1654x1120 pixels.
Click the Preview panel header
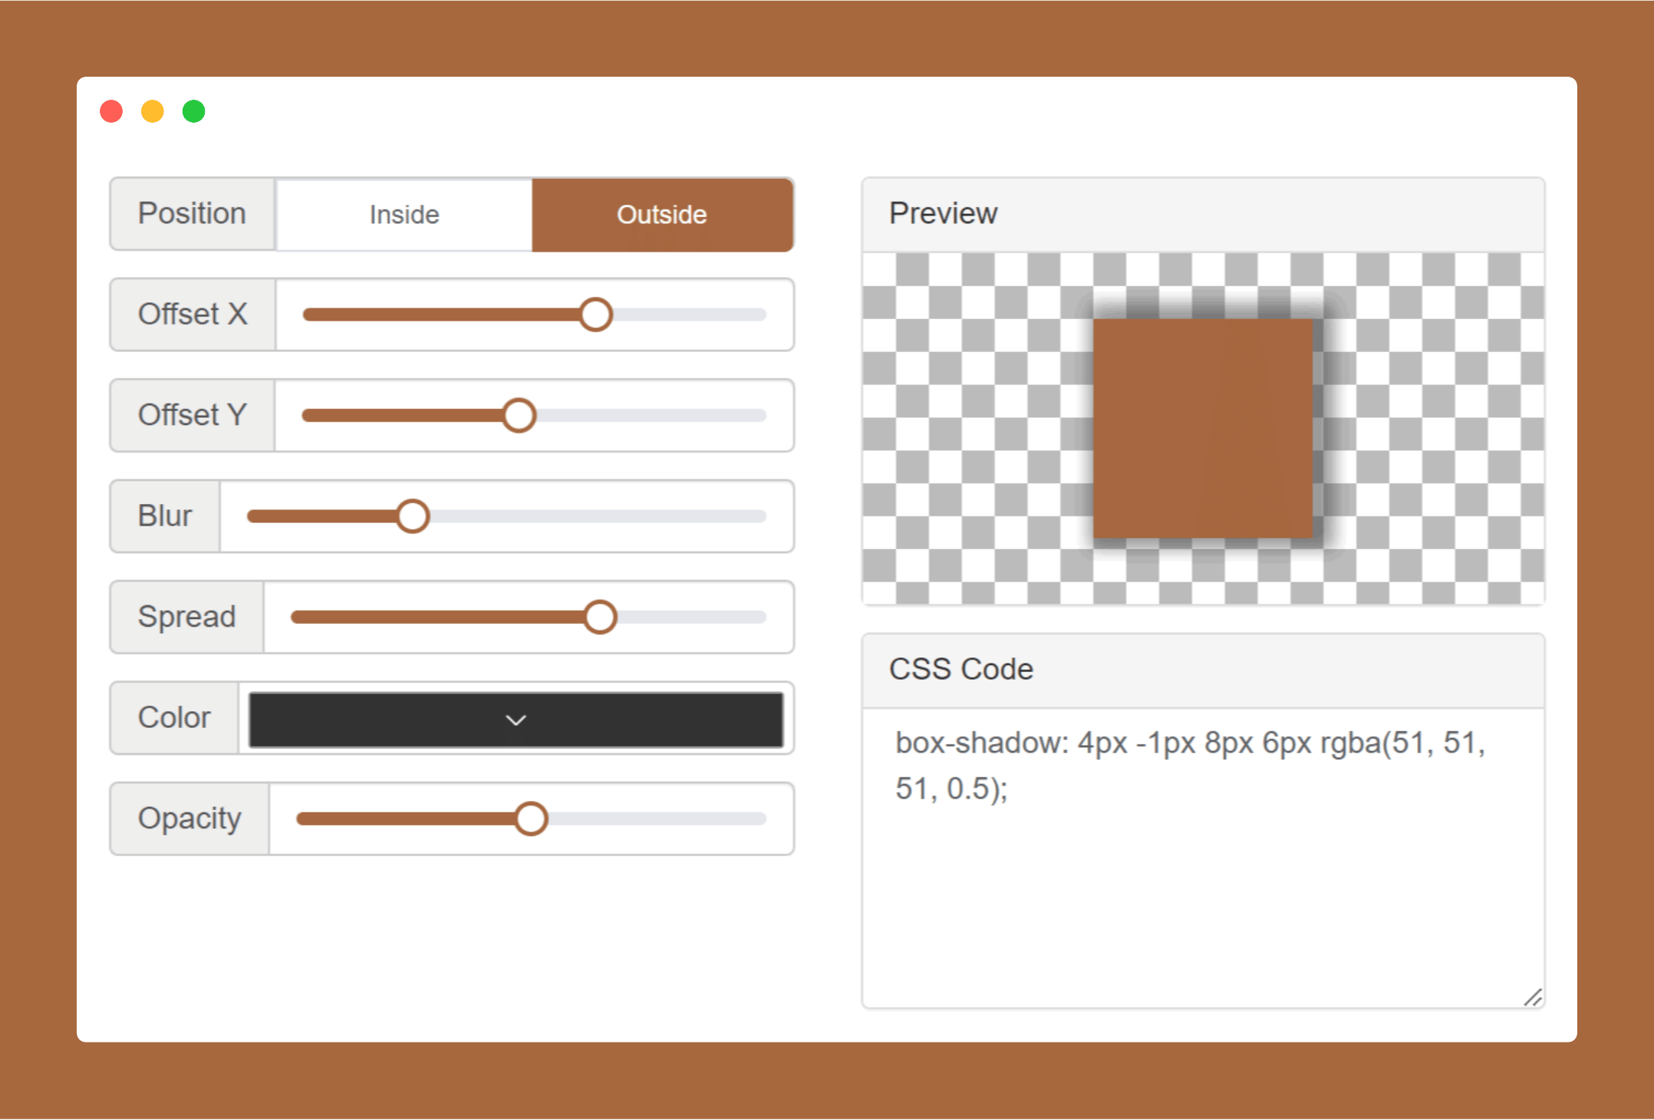tap(1203, 214)
